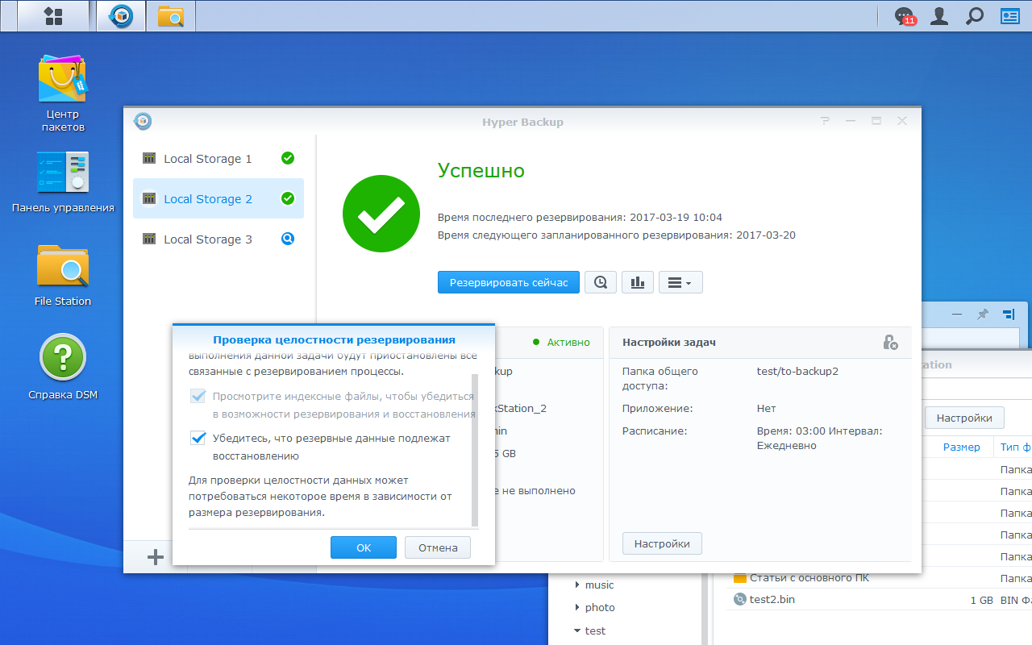Screen dimensions: 1032x645
Task: Expand the music folder in File Station
Action: 576,585
